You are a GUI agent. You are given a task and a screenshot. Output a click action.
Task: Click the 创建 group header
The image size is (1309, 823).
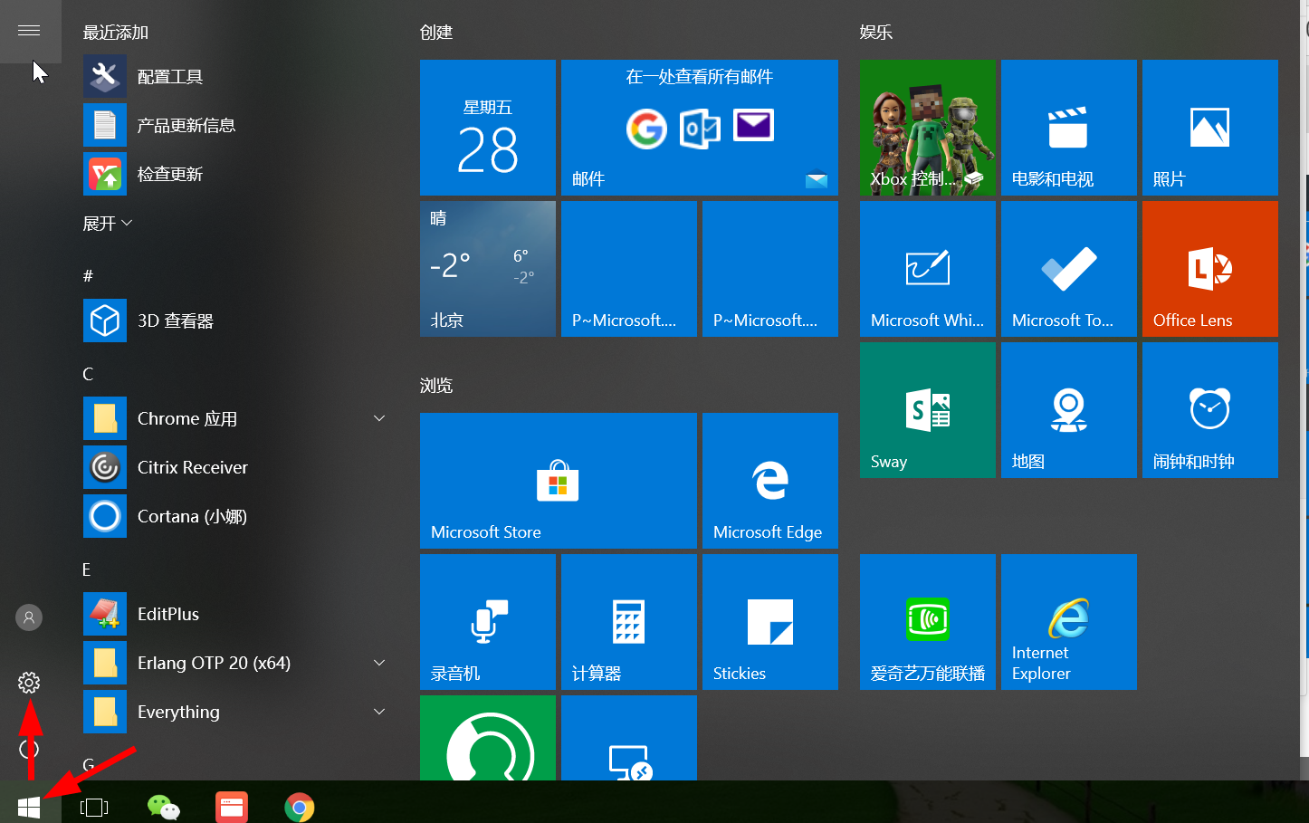(436, 33)
